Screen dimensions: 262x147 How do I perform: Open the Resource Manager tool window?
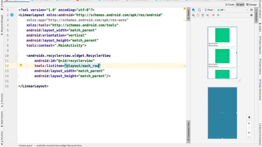pos(2,24)
